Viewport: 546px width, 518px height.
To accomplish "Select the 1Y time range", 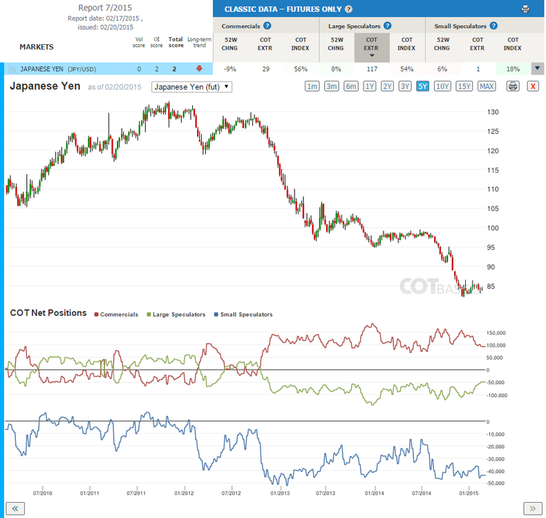I will [x=370, y=86].
